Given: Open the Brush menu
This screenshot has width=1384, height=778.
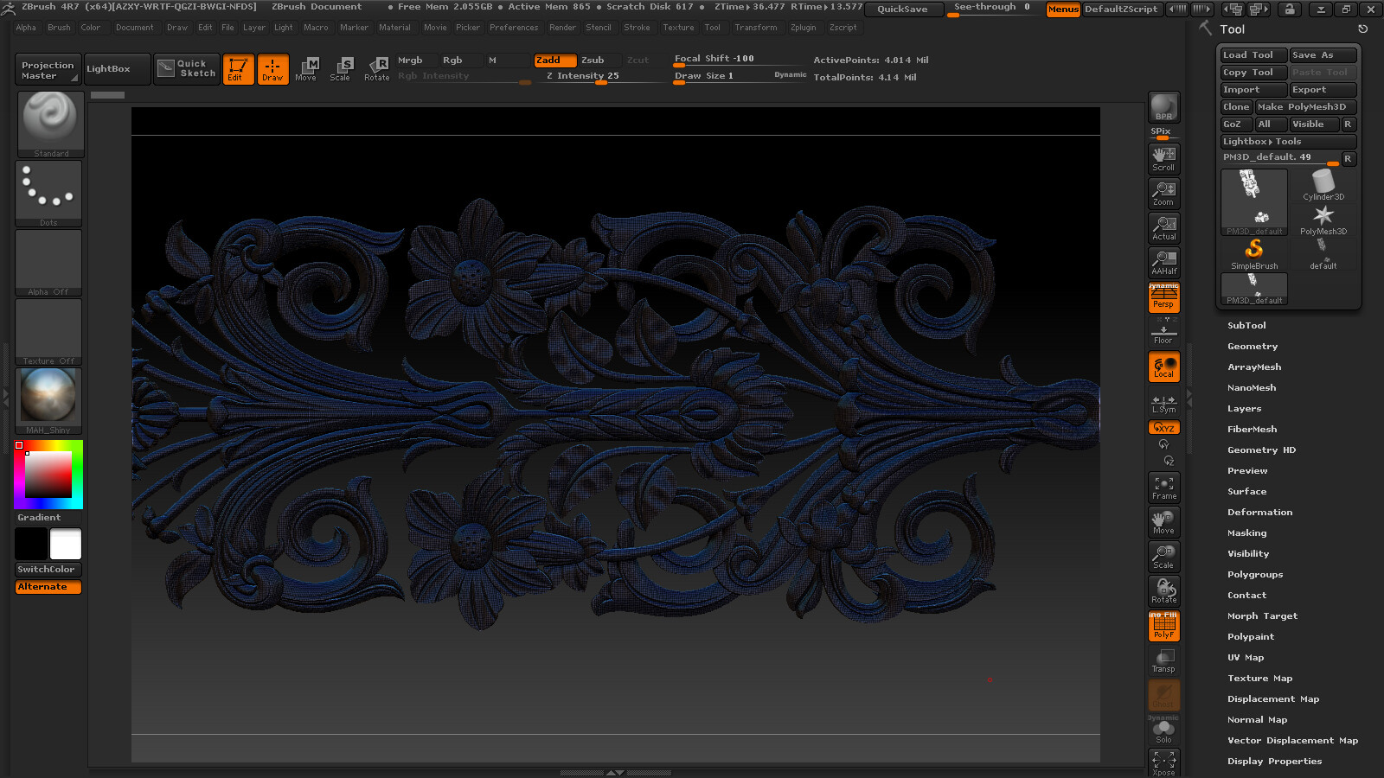Looking at the screenshot, I should (59, 28).
